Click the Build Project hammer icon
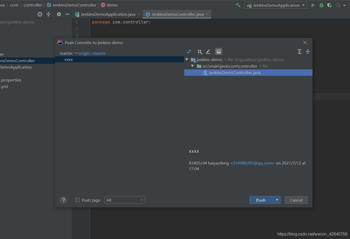This screenshot has height=239, width=350. pyautogui.click(x=238, y=5)
